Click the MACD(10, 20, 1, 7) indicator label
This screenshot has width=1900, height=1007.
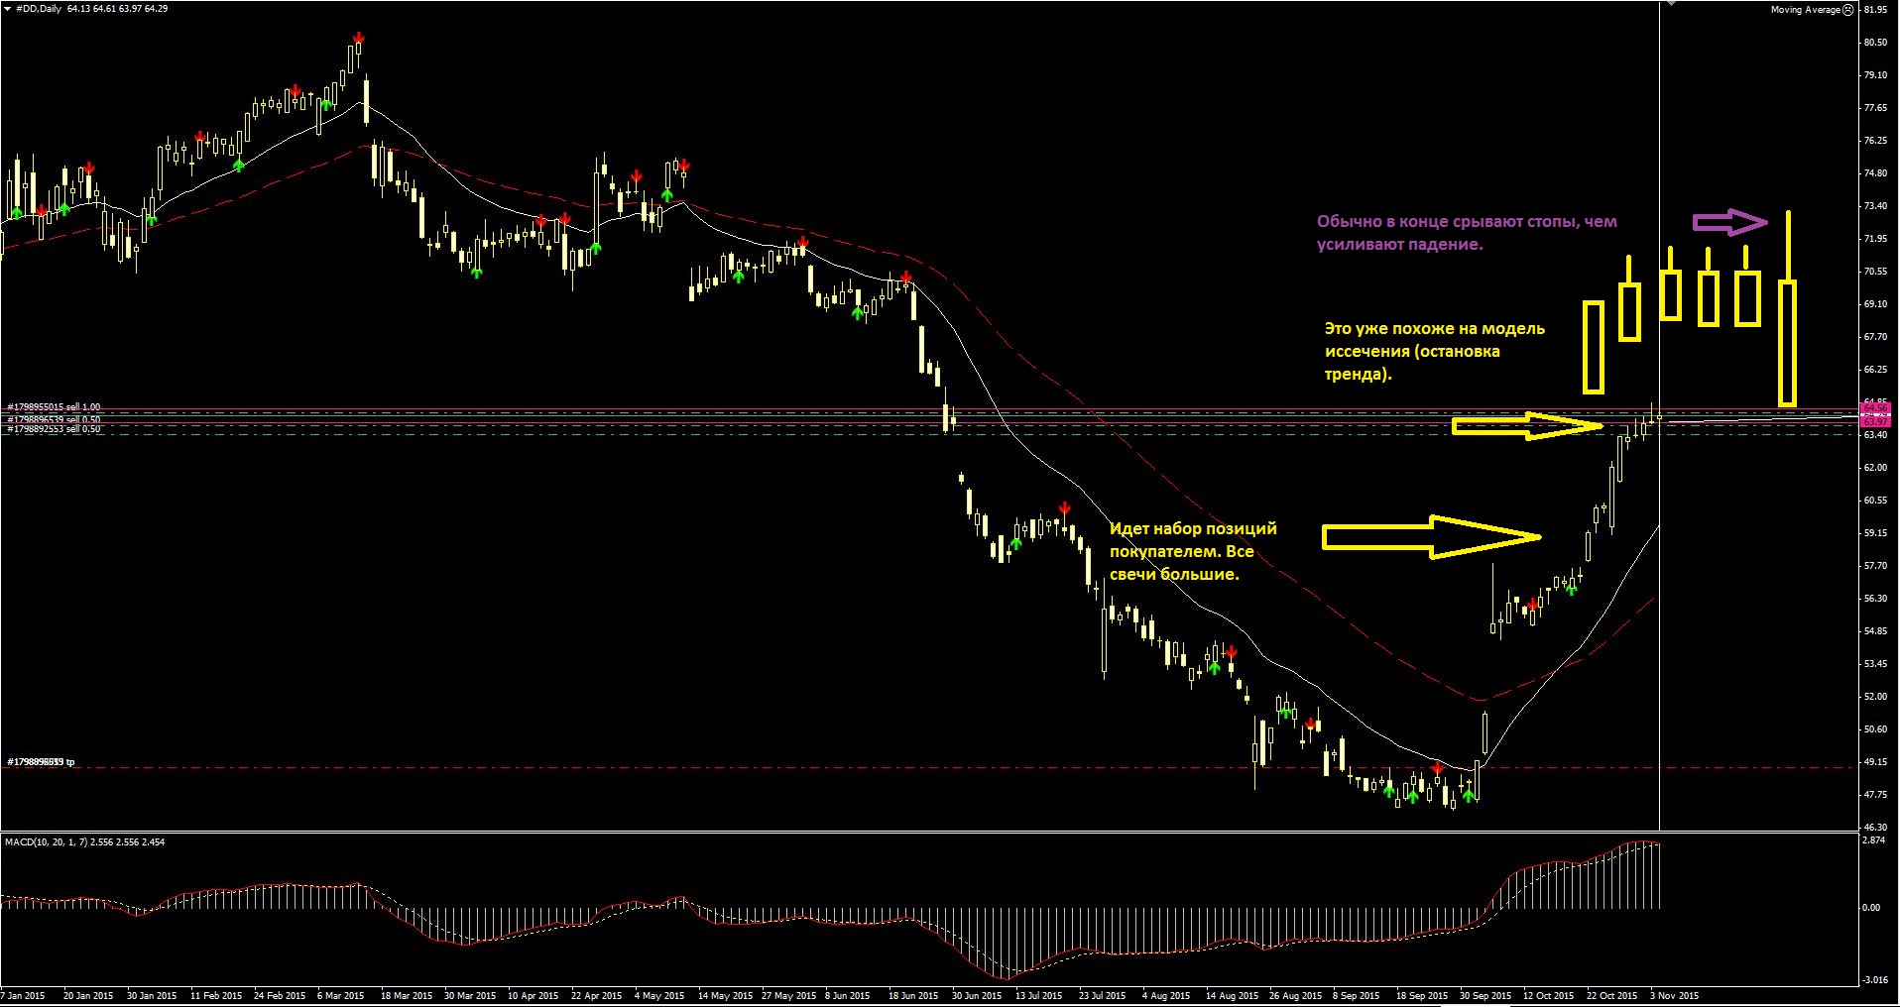point(84,841)
